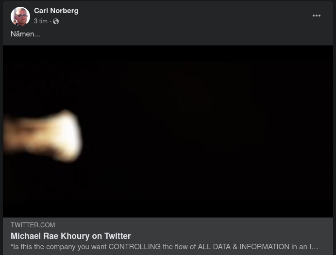
Task: Click the Carl Norberg name link
Action: tap(56, 11)
